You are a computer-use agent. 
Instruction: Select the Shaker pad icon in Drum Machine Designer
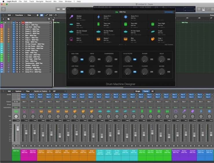coord(71,17)
